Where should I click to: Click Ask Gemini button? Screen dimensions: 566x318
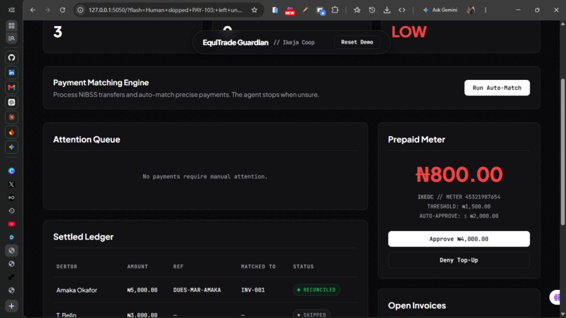click(x=440, y=10)
